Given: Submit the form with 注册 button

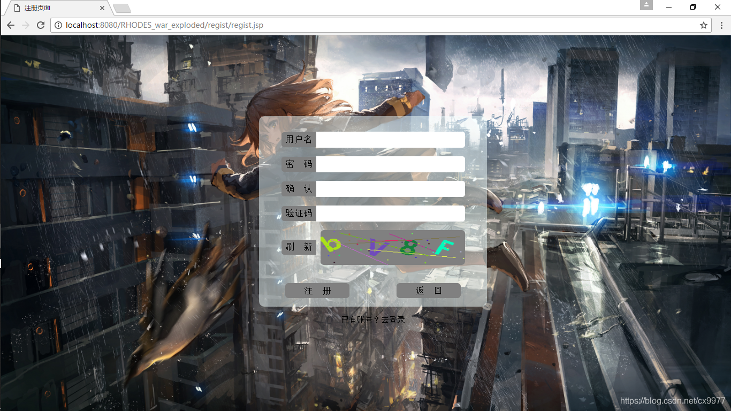Looking at the screenshot, I should click(x=317, y=291).
